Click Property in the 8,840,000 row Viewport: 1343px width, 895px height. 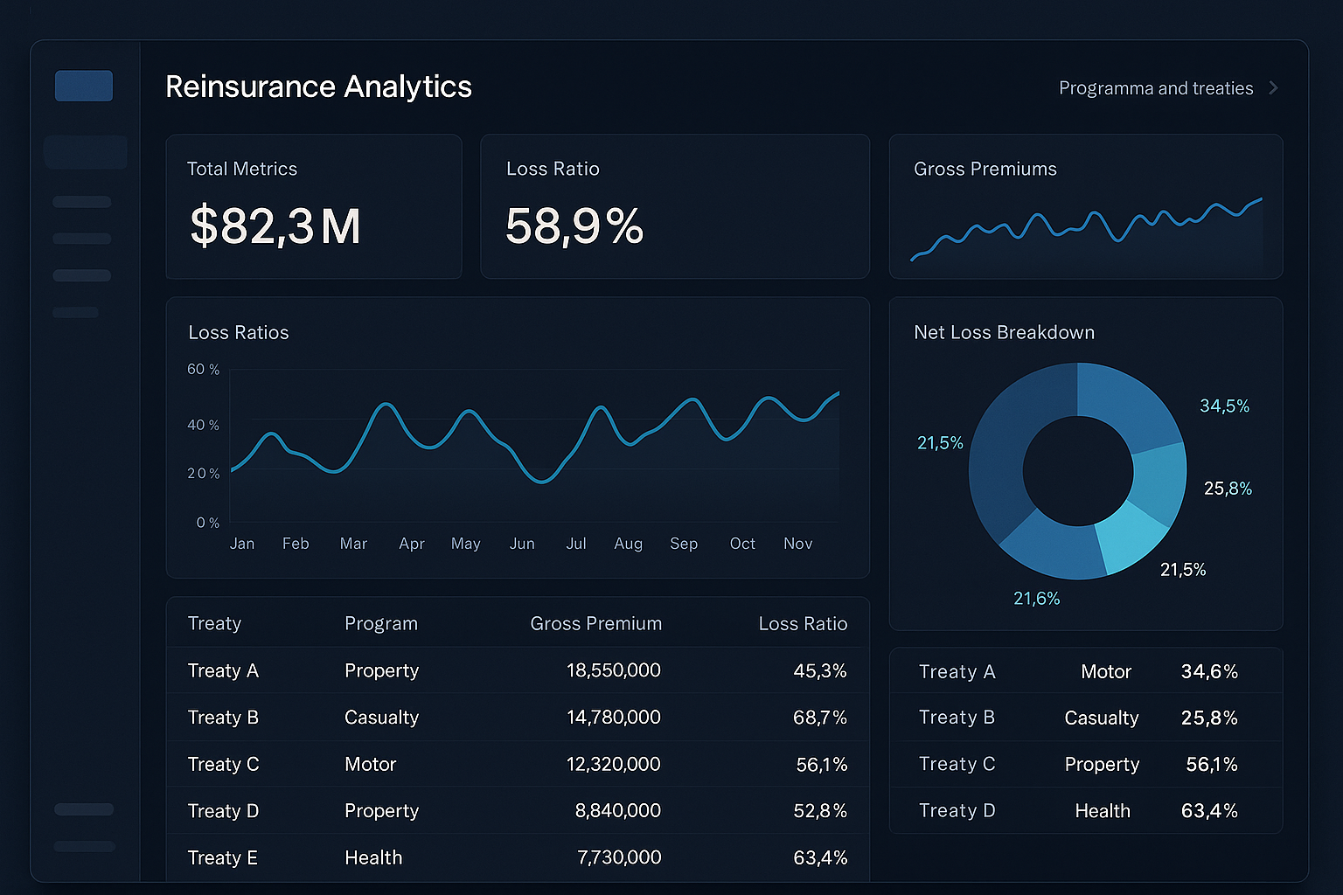[381, 811]
